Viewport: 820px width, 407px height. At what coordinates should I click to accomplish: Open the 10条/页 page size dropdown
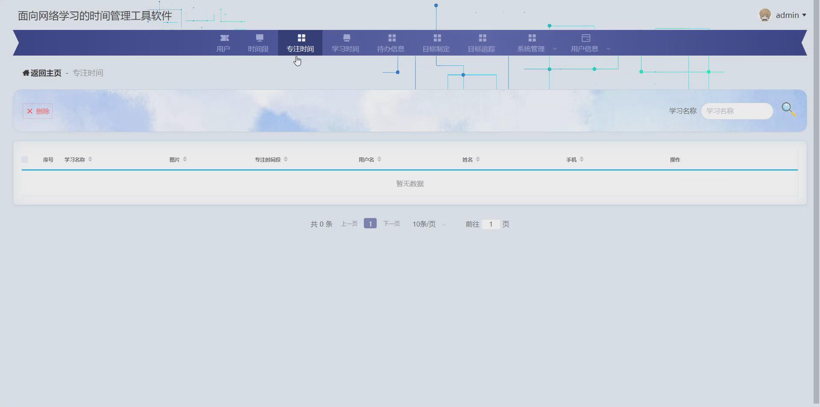tap(428, 224)
